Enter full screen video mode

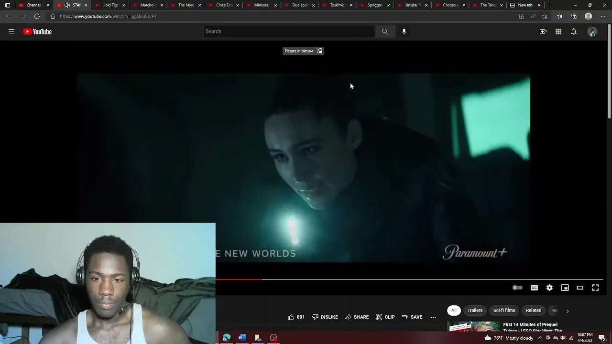point(595,288)
